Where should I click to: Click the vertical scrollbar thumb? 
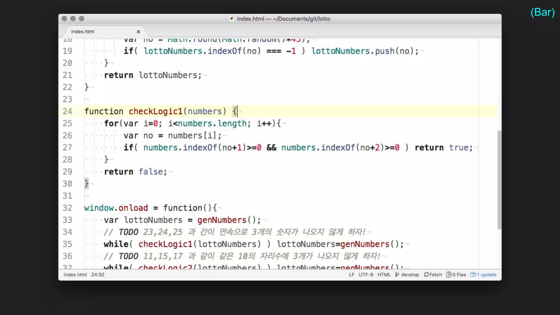pos(499,180)
